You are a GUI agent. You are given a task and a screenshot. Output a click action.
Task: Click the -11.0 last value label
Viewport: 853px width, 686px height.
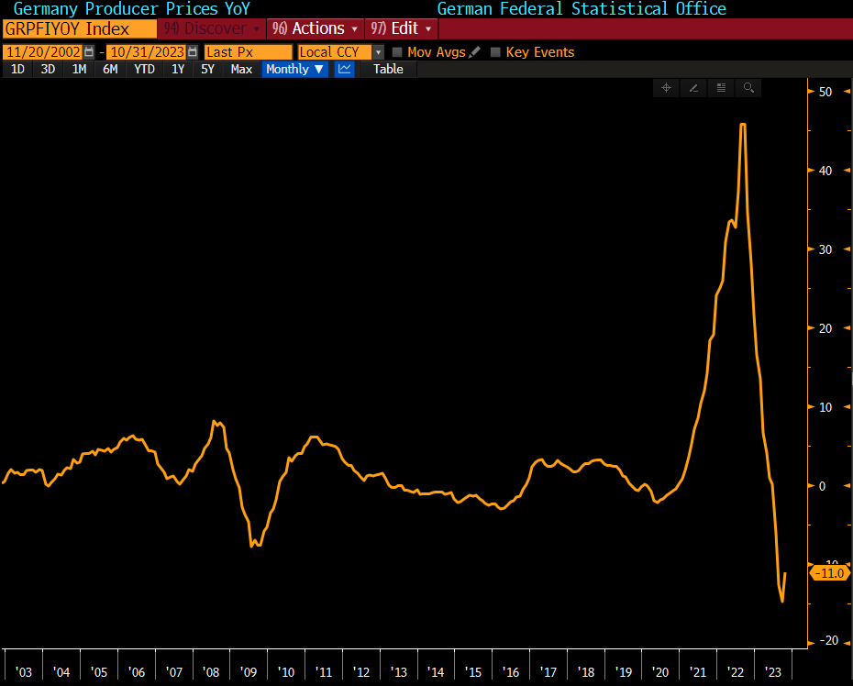(829, 573)
